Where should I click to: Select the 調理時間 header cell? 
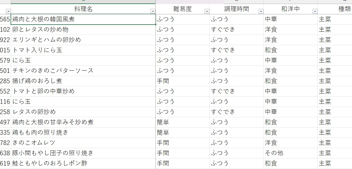click(237, 9)
